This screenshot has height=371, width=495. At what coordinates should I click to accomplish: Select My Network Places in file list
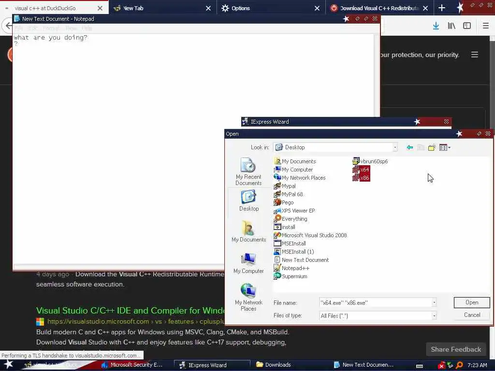(300, 178)
